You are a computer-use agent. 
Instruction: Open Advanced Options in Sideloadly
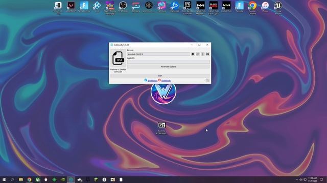168,67
